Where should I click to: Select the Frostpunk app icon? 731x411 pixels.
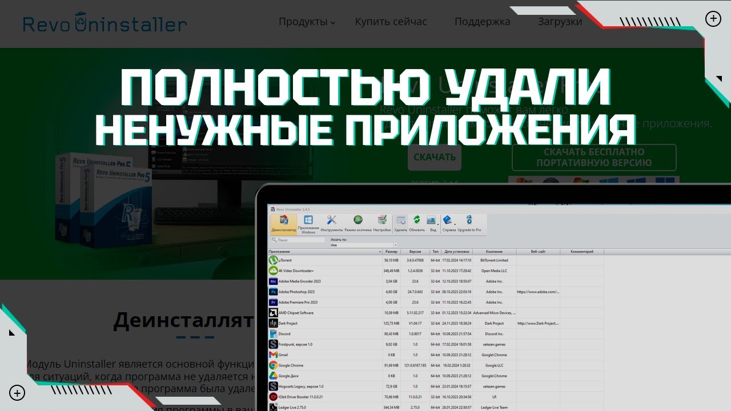(x=273, y=344)
